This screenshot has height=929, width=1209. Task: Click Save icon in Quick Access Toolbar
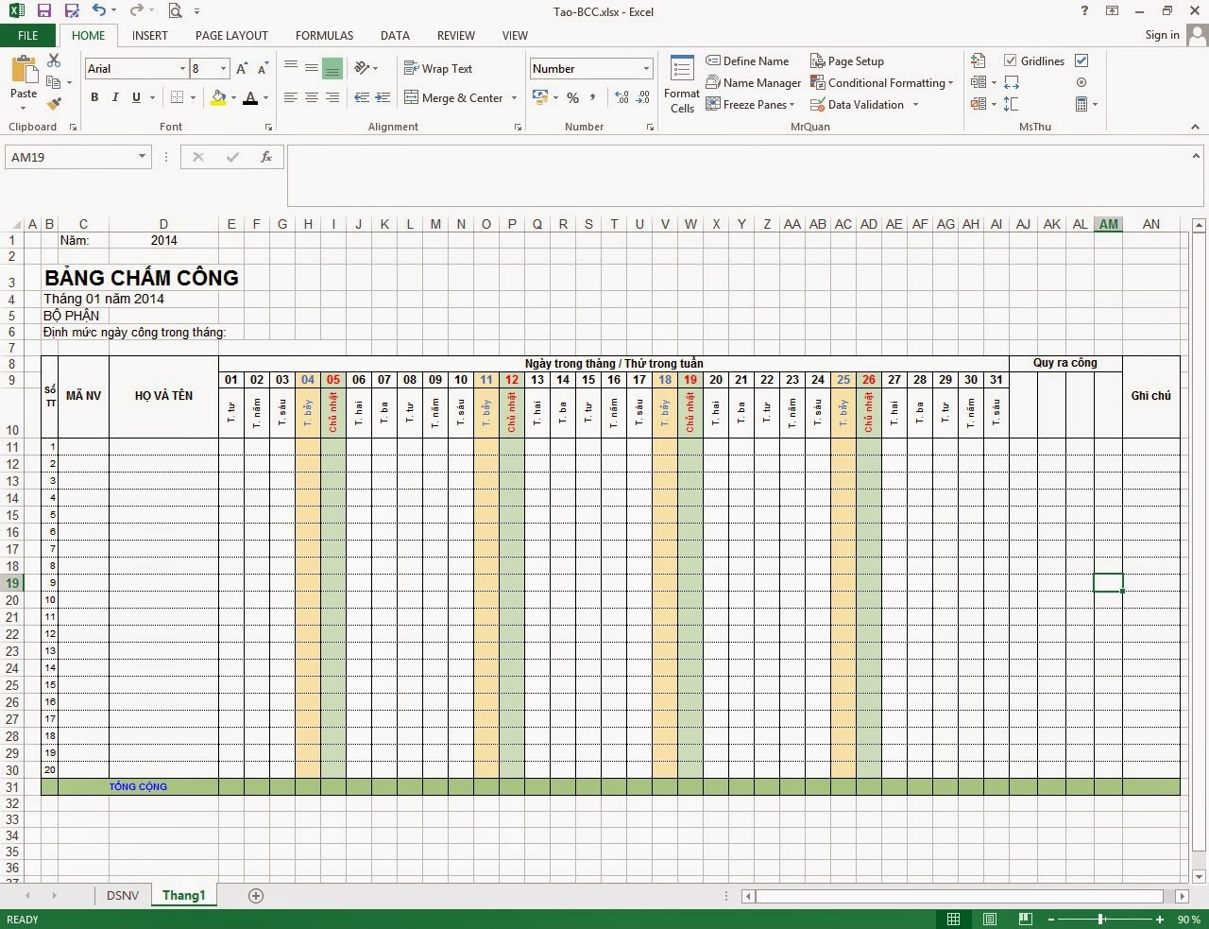(x=44, y=11)
